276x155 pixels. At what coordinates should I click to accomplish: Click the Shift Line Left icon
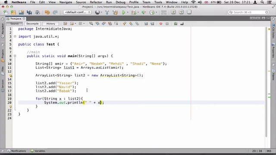pyautogui.click(x=146, y=24)
